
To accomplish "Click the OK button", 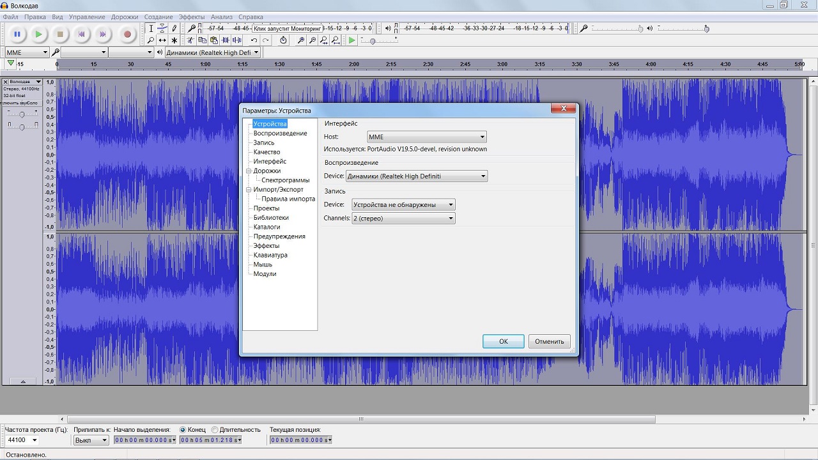I will click(503, 342).
